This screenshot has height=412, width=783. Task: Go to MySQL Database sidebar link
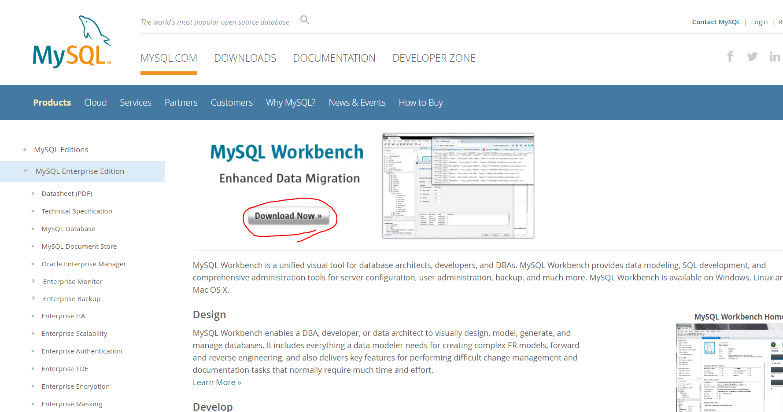click(x=68, y=229)
